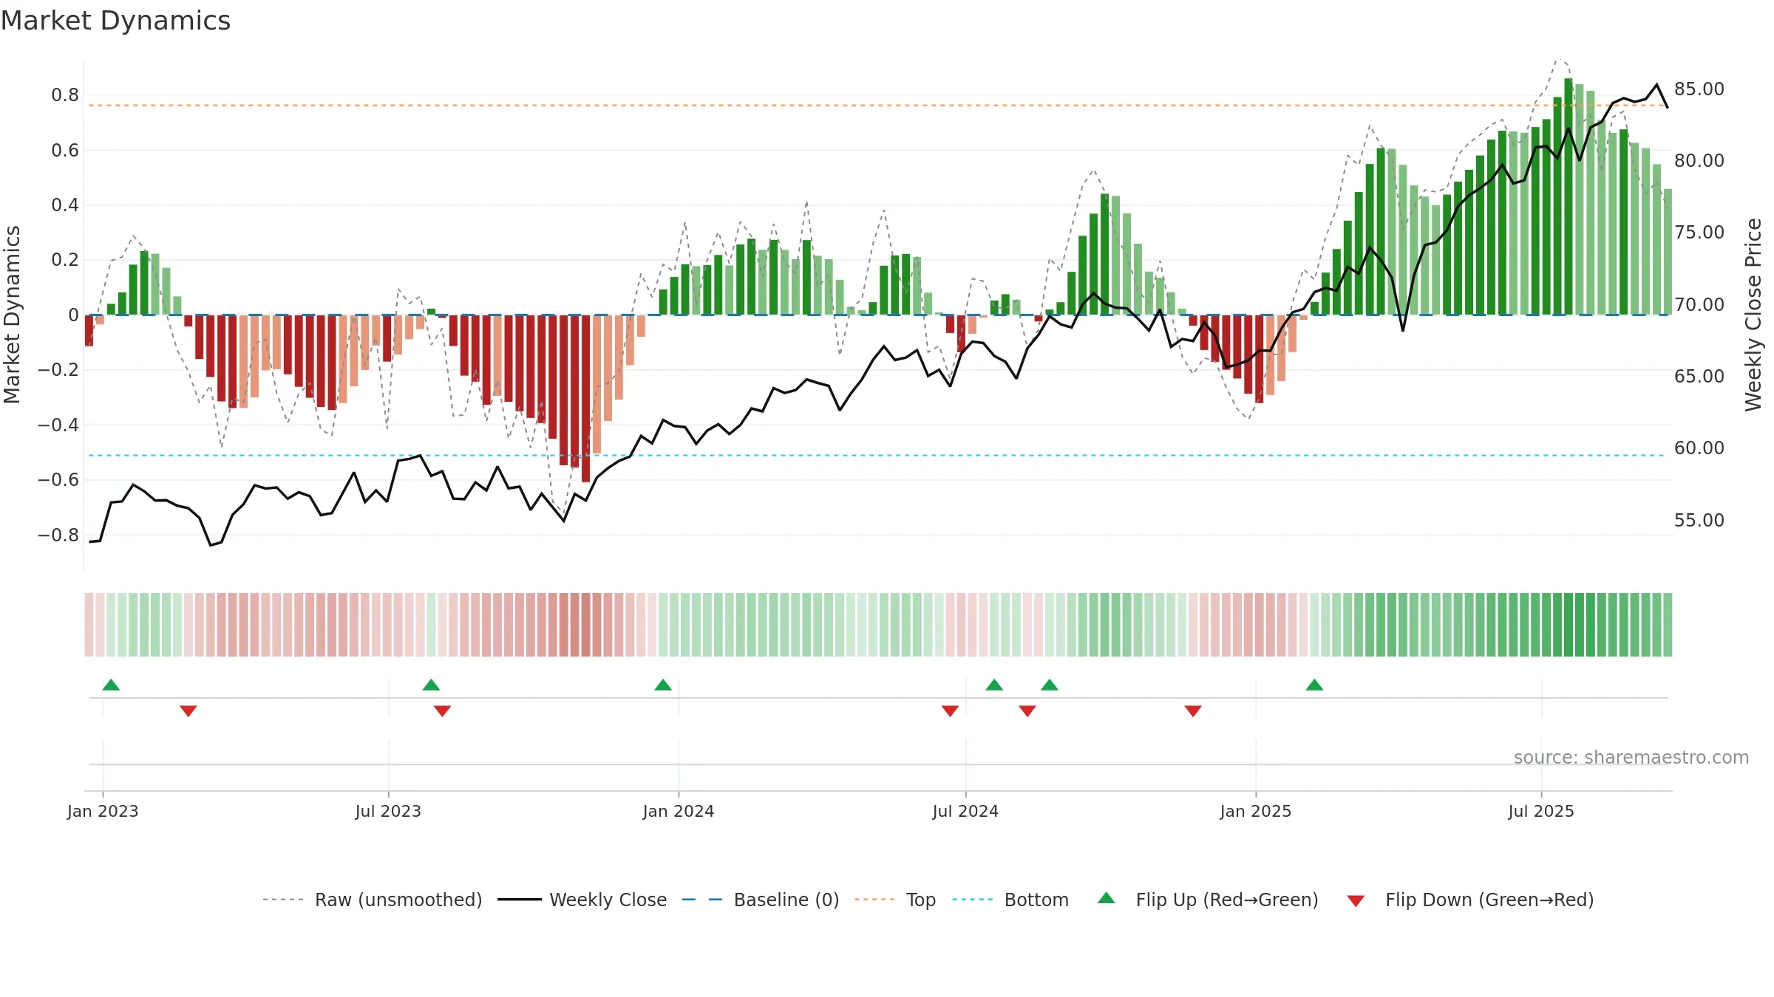The width and height of the screenshot is (1774, 997).
Task: Select first Flip Up marker after Jul 2024
Action: point(994,685)
